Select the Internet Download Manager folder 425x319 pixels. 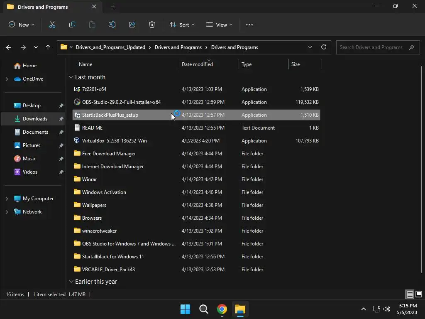196,166
